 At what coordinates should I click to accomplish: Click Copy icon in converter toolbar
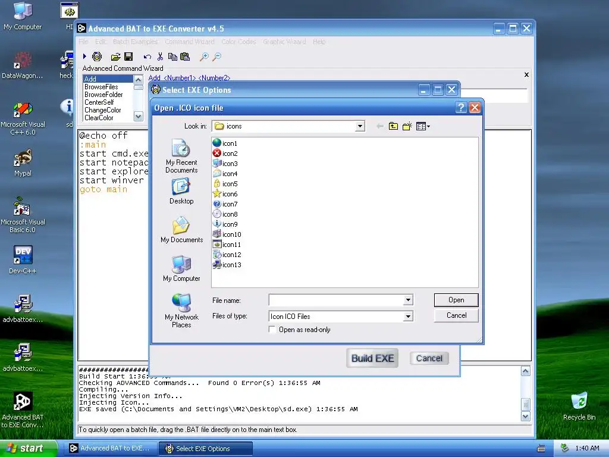tap(172, 57)
